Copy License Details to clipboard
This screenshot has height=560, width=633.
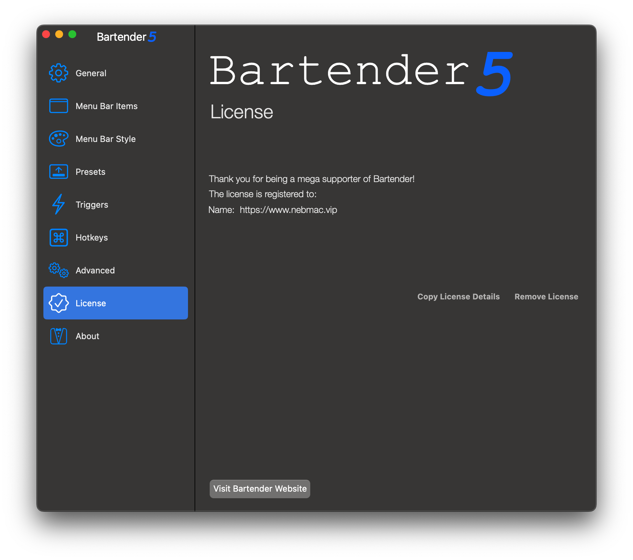tap(458, 296)
